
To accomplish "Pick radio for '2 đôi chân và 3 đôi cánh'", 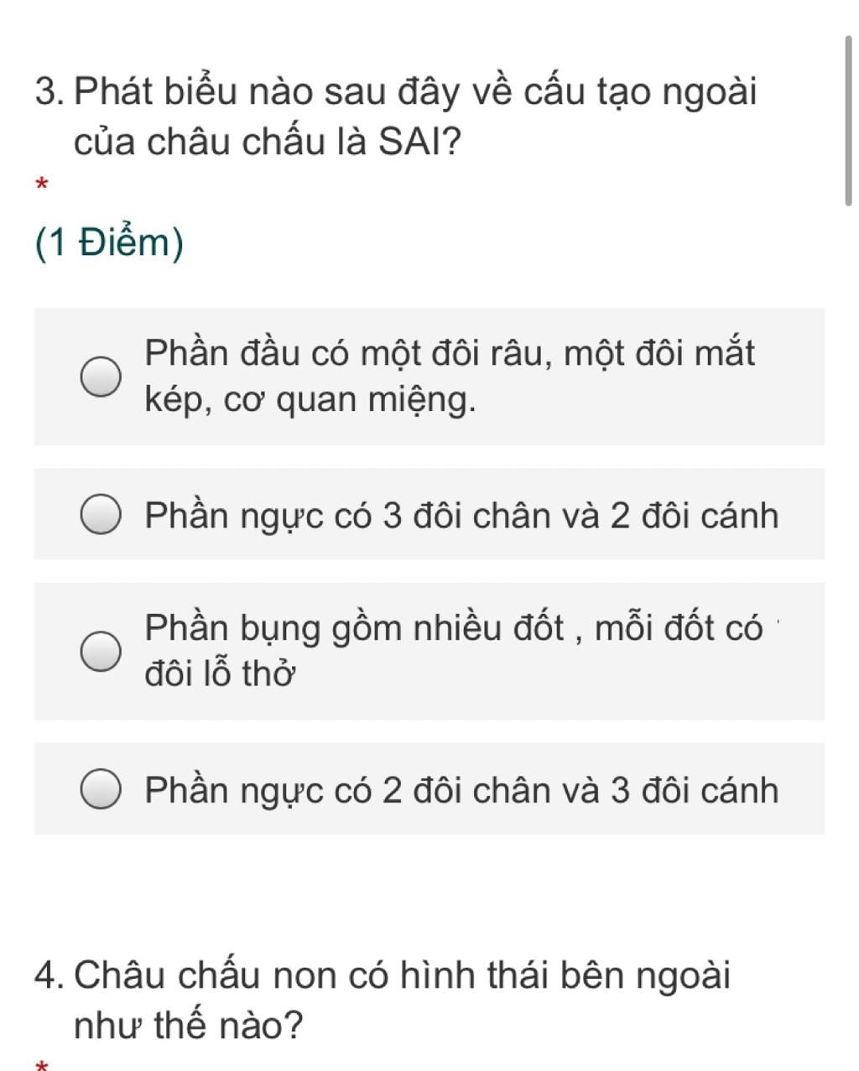I will pos(101,790).
